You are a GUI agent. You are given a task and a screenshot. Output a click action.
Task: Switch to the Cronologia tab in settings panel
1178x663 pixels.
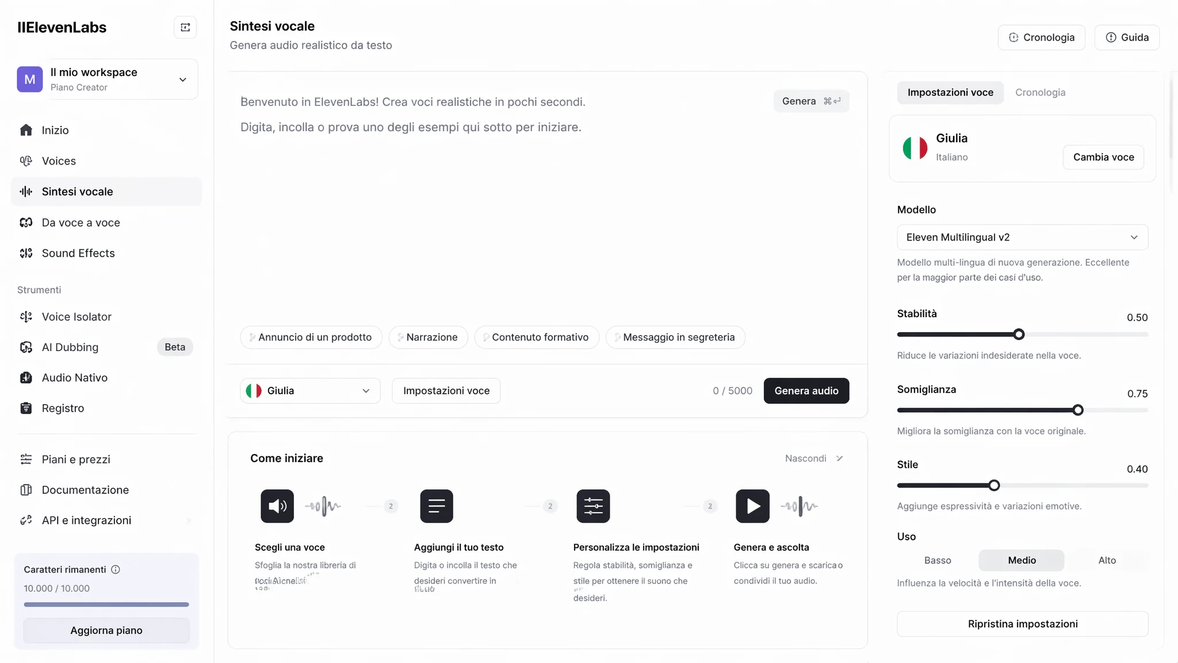[1040, 93]
